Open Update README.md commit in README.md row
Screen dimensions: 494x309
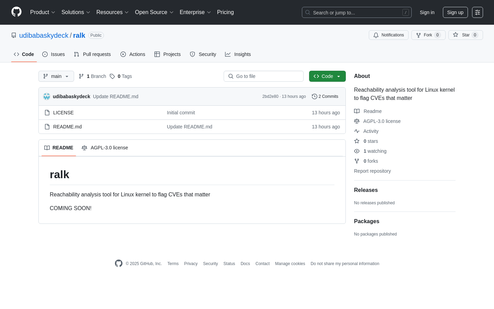(189, 127)
